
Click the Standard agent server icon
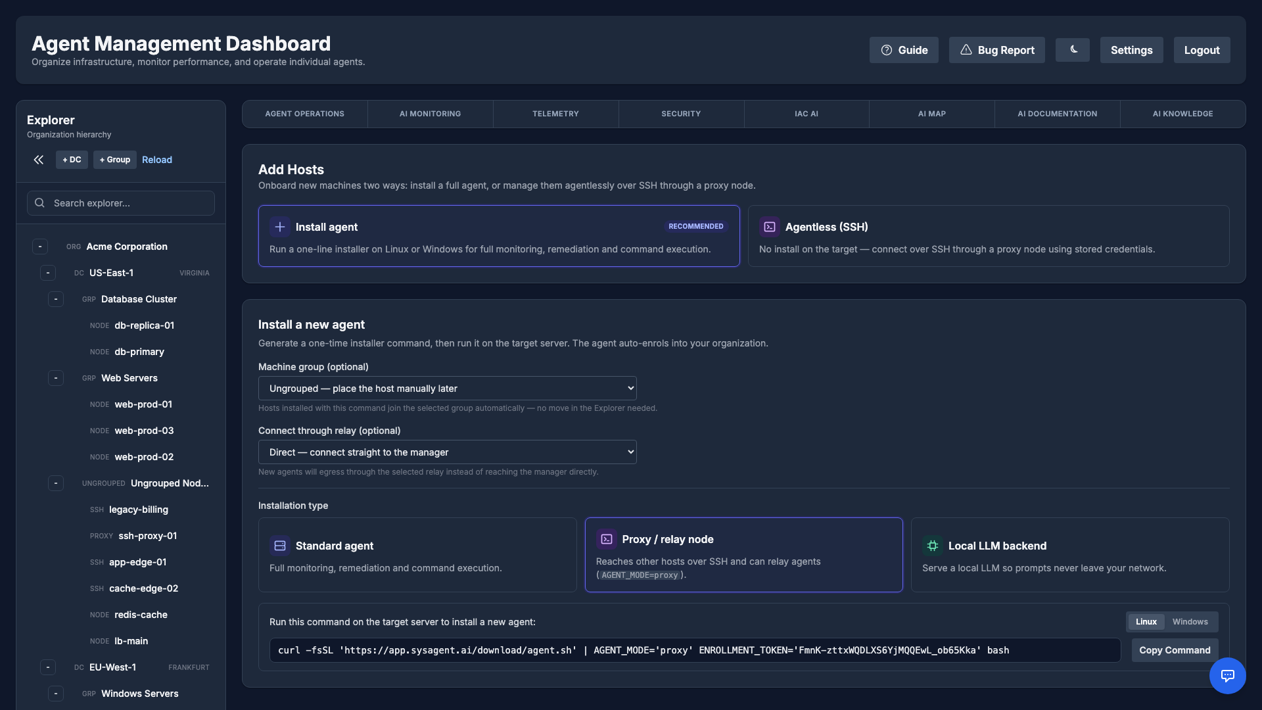point(280,546)
